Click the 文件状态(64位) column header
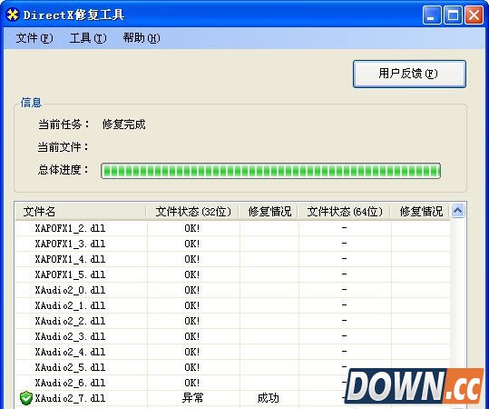The width and height of the screenshot is (489, 409). pos(345,212)
